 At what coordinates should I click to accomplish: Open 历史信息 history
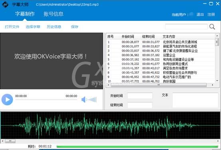[x=54, y=27]
